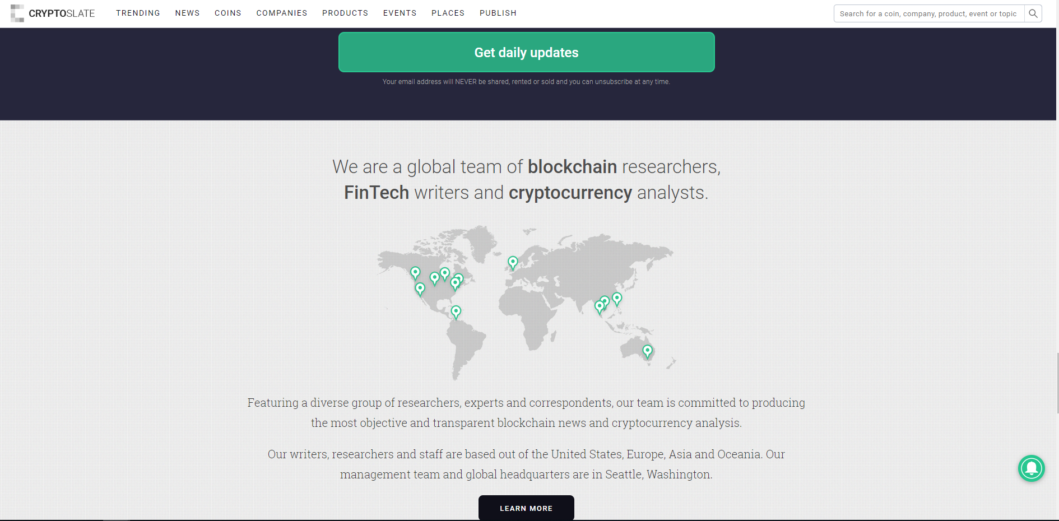Click the search magnifier icon
The width and height of the screenshot is (1059, 521).
point(1033,13)
